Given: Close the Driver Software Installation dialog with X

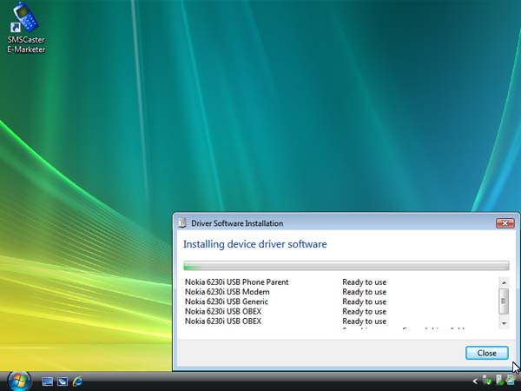Looking at the screenshot, I should point(505,223).
